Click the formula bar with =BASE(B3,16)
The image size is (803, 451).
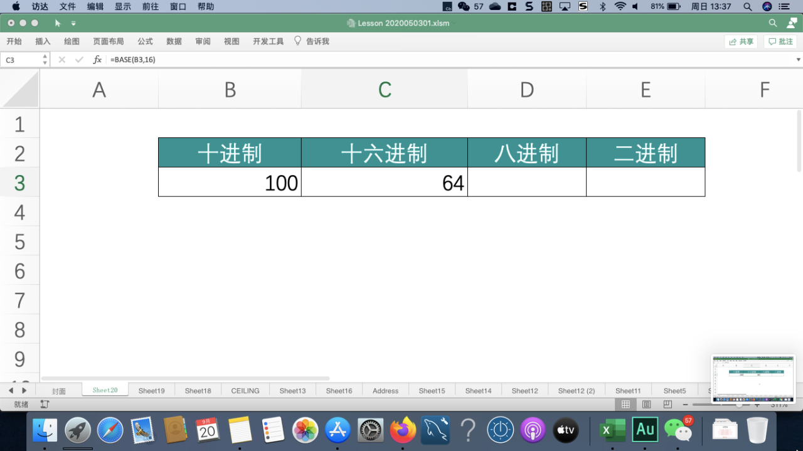point(449,60)
